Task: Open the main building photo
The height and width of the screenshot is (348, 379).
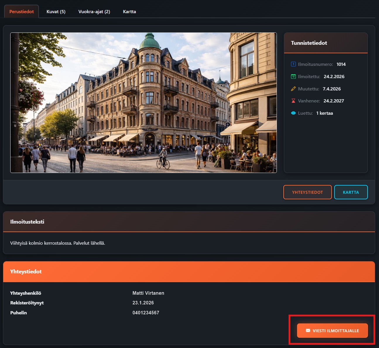Action: tap(143, 103)
